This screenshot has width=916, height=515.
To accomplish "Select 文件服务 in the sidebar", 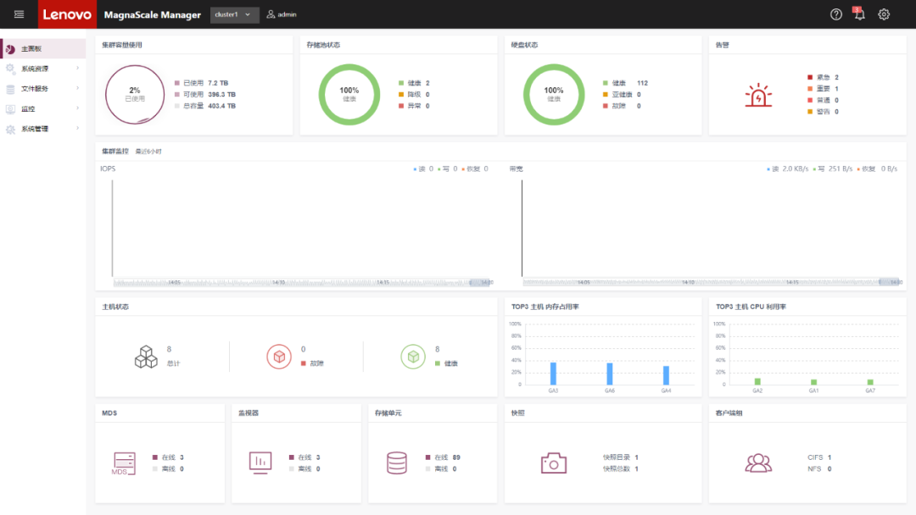I will [x=43, y=89].
